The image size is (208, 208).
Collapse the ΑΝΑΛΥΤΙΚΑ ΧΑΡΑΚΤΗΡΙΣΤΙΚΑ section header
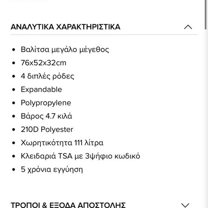click(x=65, y=27)
